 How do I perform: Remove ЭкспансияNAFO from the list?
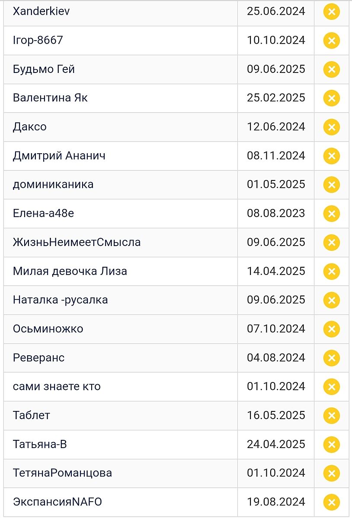tap(331, 502)
